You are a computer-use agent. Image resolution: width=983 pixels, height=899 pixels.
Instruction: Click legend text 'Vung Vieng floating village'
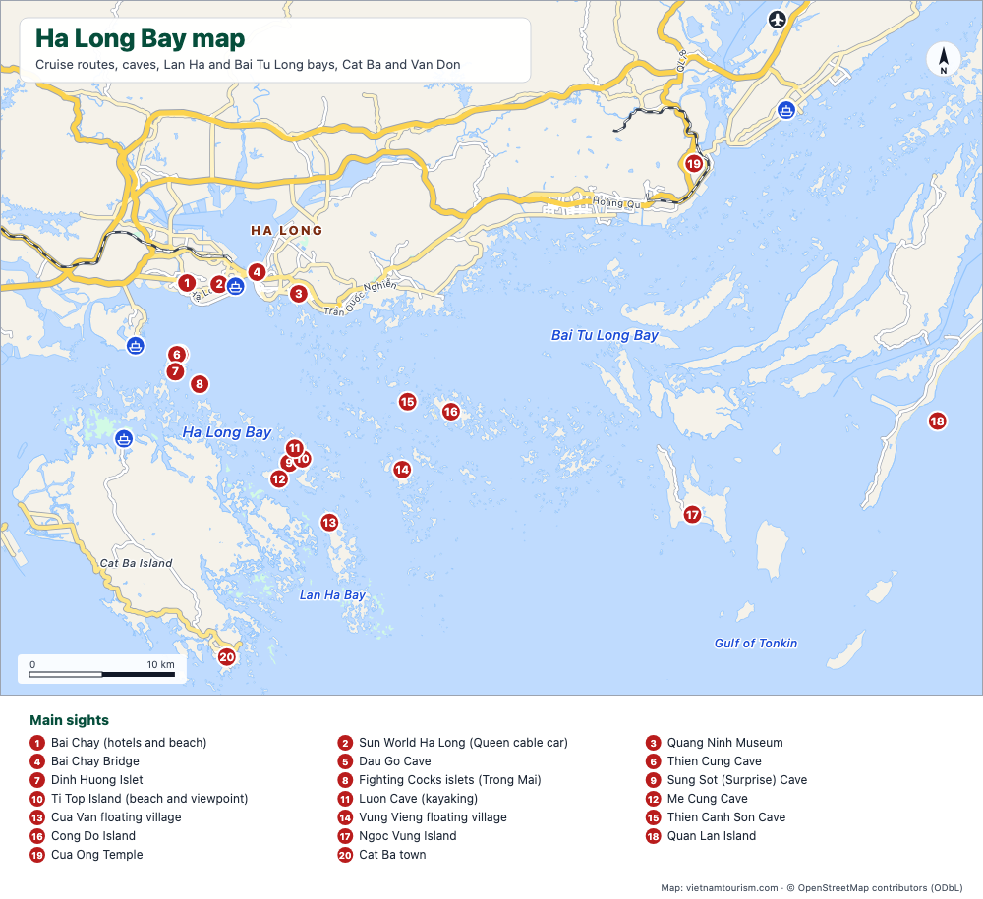point(433,817)
